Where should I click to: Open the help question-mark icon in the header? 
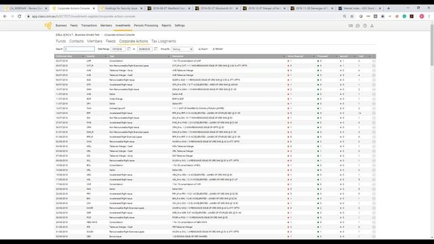click(365, 26)
